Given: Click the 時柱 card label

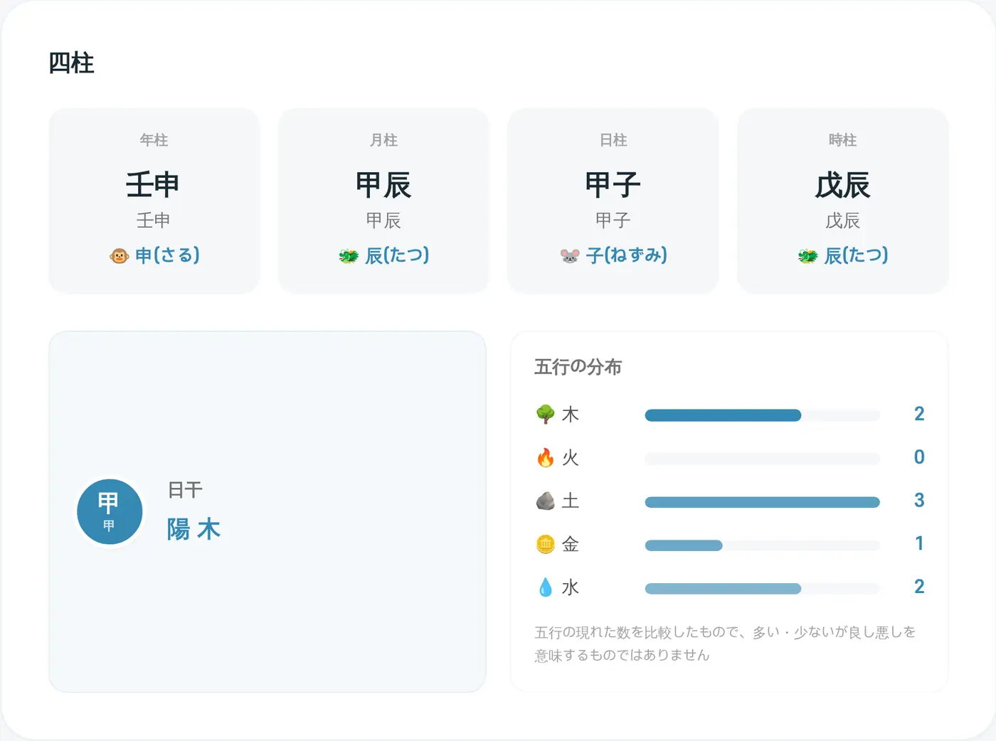Looking at the screenshot, I should pyautogui.click(x=843, y=140).
